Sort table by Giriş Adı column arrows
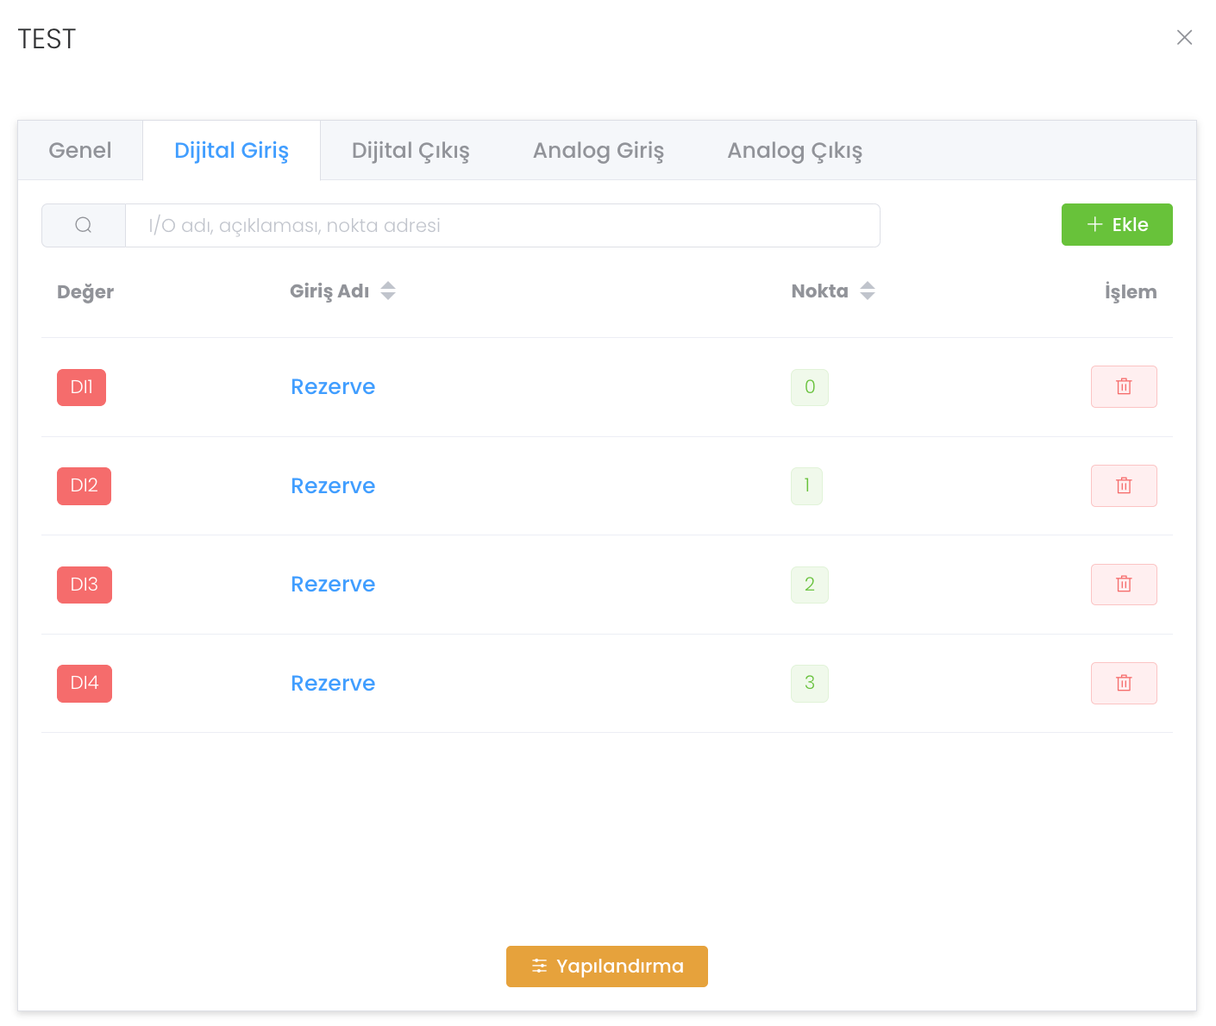Image resolution: width=1216 pixels, height=1026 pixels. tap(388, 291)
